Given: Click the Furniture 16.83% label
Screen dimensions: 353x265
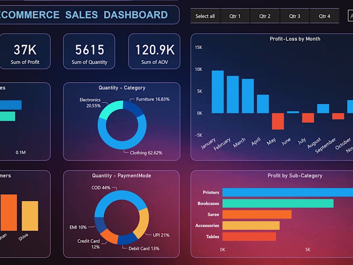Looking at the screenshot, I should click(153, 99).
